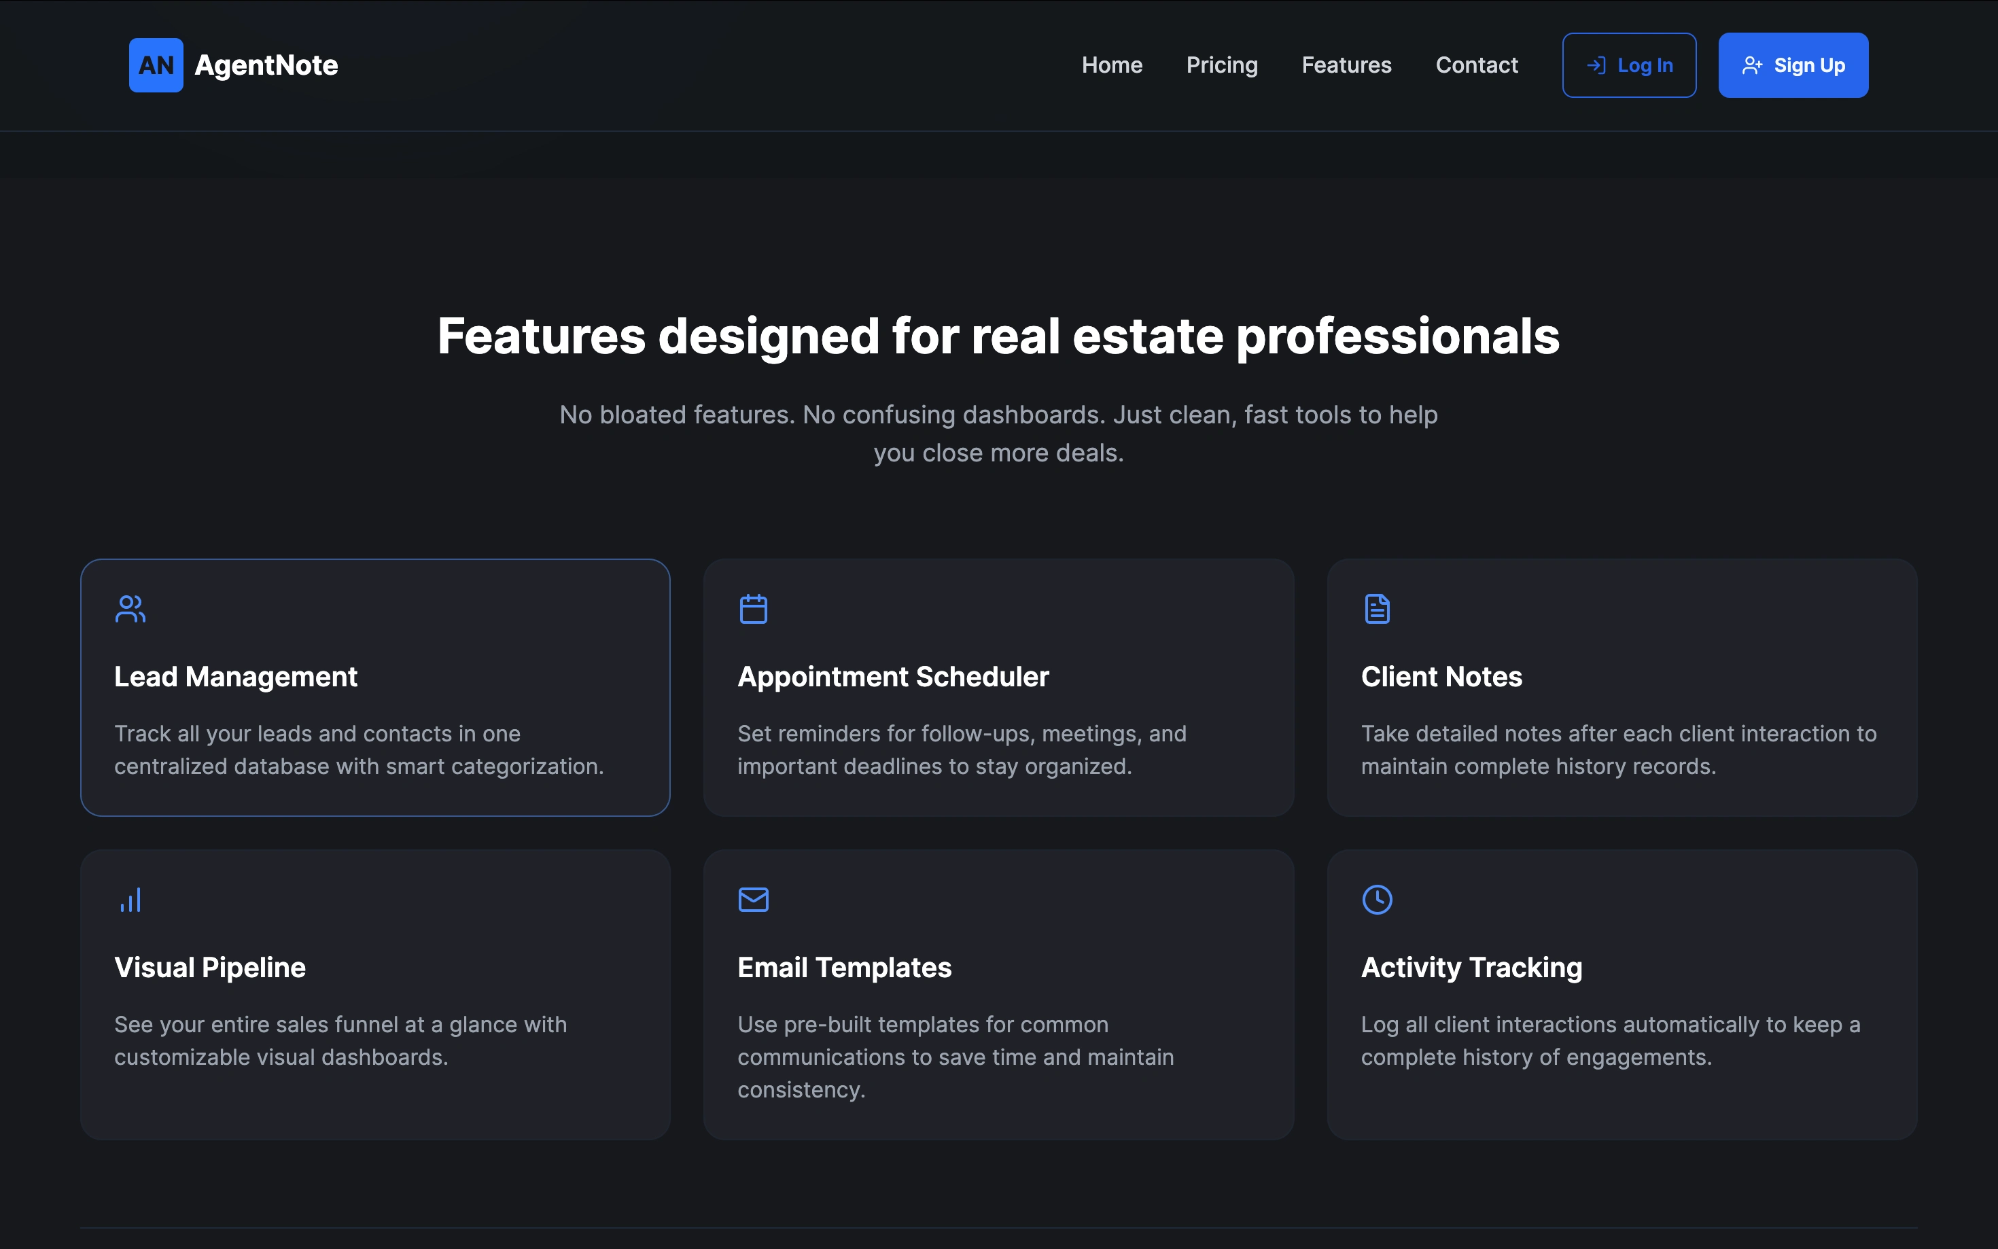The height and width of the screenshot is (1249, 1998).
Task: Click the AgentNote brand name
Action: (x=266, y=65)
